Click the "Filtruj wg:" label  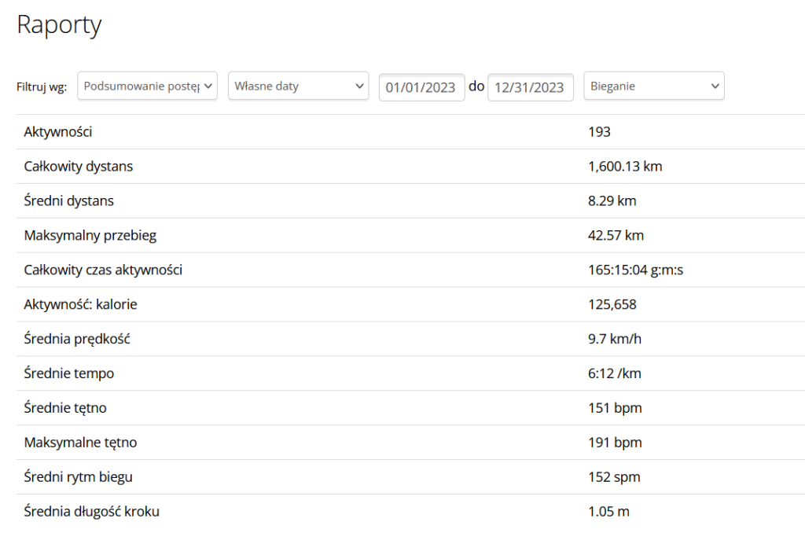coord(42,86)
